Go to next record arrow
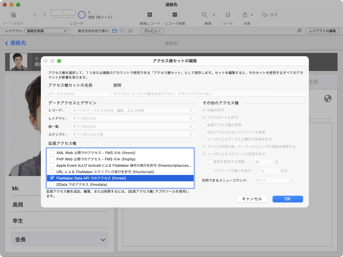The height and width of the screenshot is (257, 343). click(x=45, y=15)
